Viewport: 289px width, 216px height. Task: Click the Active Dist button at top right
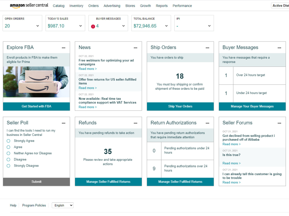tap(280, 6)
